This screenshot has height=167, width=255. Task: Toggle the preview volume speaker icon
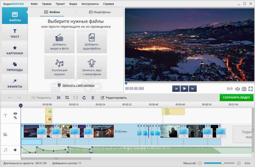point(237,89)
